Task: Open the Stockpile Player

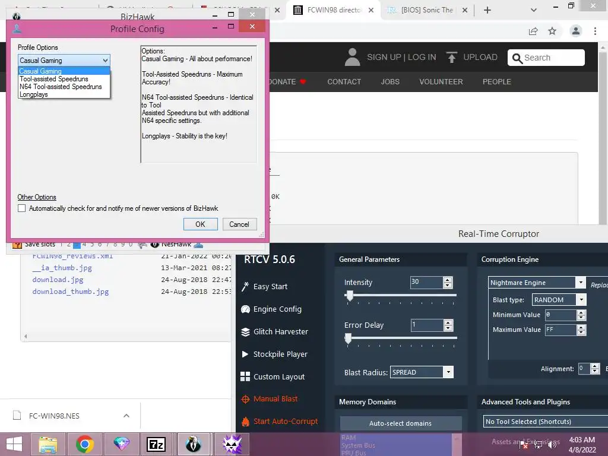Action: pos(274,354)
